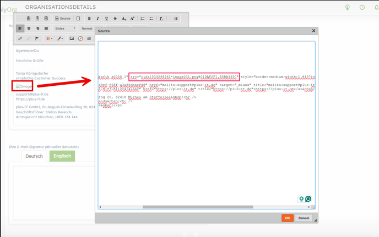The height and width of the screenshot is (237, 379).
Task: Open the Grammarly icon in source box
Action: [x=308, y=199]
